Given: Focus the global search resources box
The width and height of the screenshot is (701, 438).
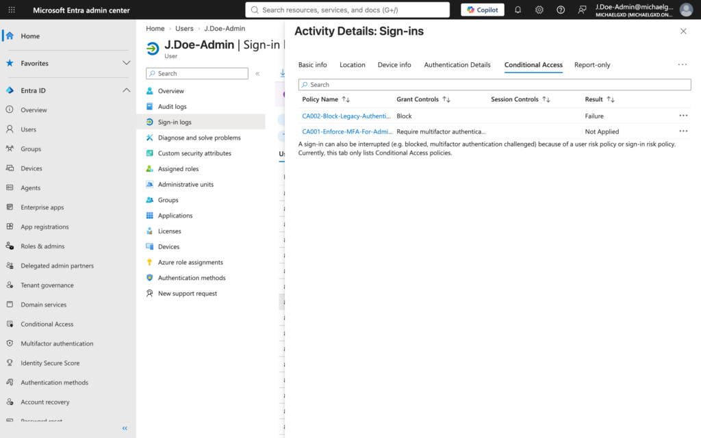Looking at the screenshot, I should tap(347, 10).
